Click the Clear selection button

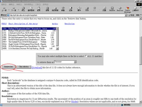(x=24, y=67)
